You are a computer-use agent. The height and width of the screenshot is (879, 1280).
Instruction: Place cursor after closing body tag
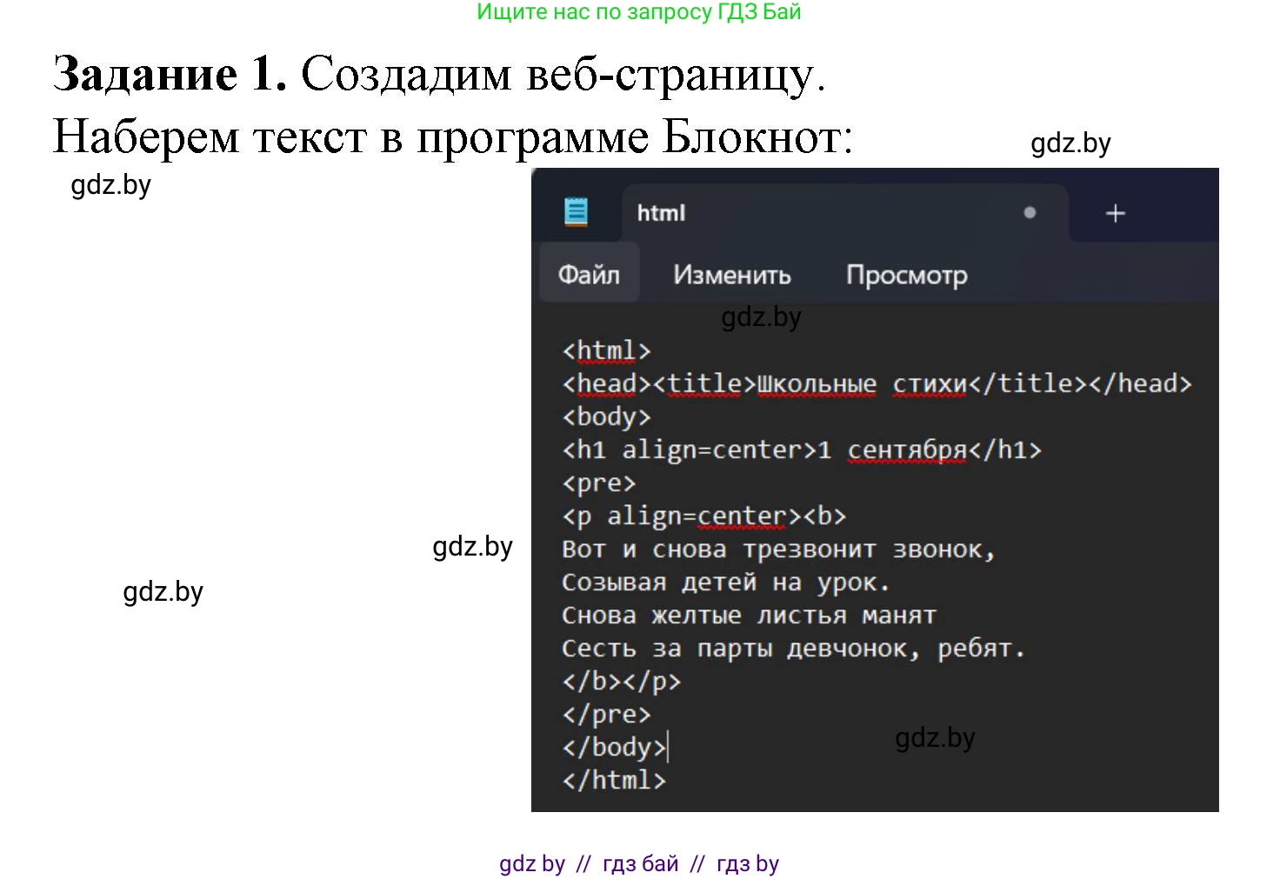(668, 746)
